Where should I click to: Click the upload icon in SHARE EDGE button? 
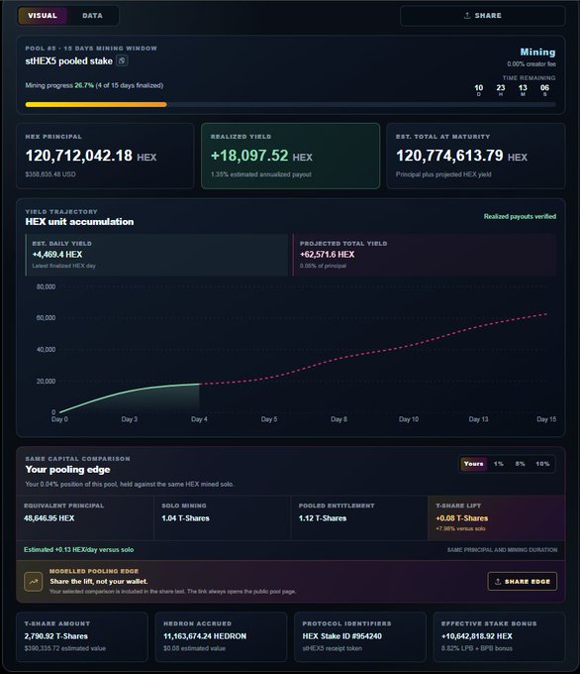498,582
